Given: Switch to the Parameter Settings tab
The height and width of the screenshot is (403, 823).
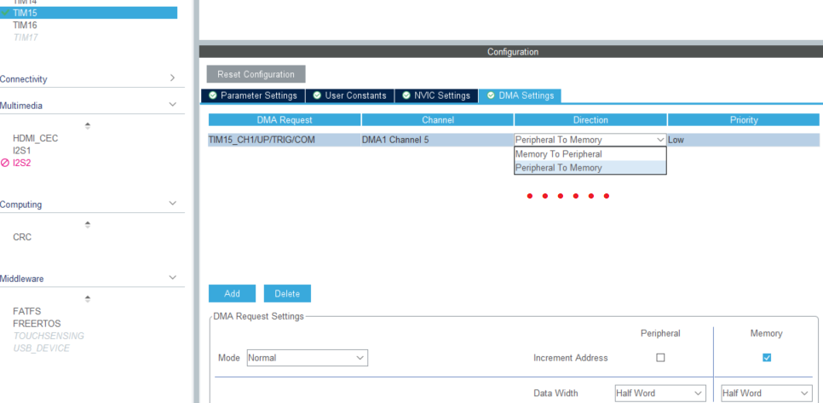Looking at the screenshot, I should [252, 95].
